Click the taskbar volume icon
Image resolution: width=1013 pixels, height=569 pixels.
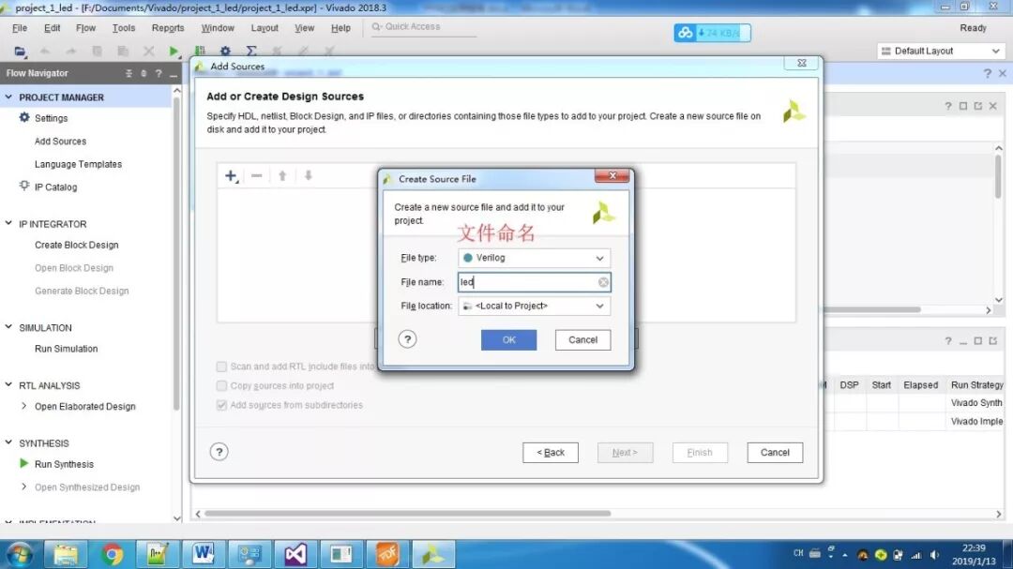(x=934, y=554)
